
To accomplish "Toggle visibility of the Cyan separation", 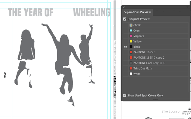I will tap(126, 30).
